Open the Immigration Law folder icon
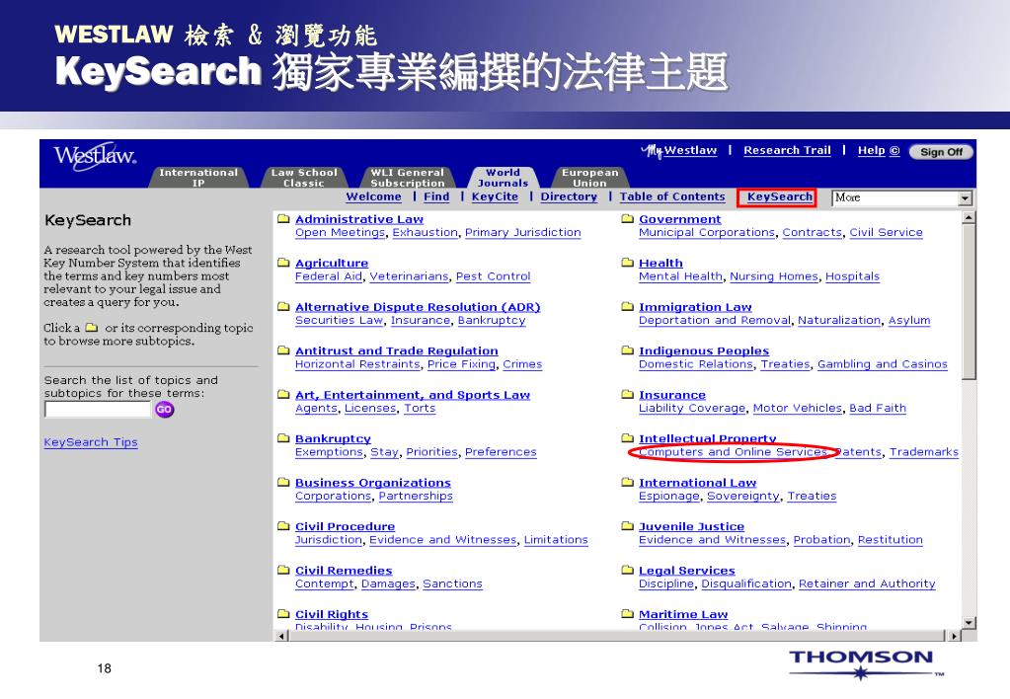1010x699 pixels. (627, 307)
